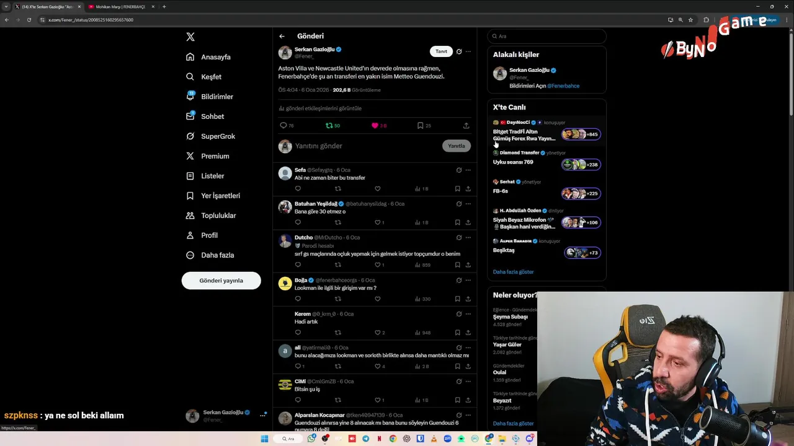
Task: Open a new browser tab
Action: (164, 7)
